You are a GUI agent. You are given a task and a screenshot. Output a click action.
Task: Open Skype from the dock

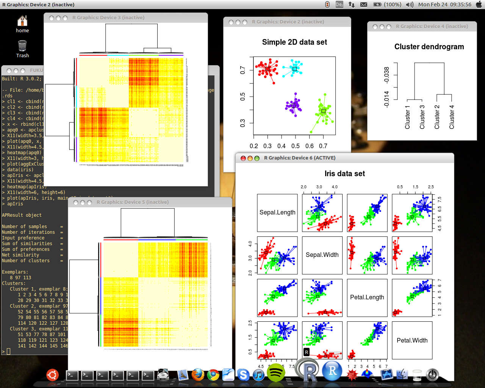click(243, 375)
